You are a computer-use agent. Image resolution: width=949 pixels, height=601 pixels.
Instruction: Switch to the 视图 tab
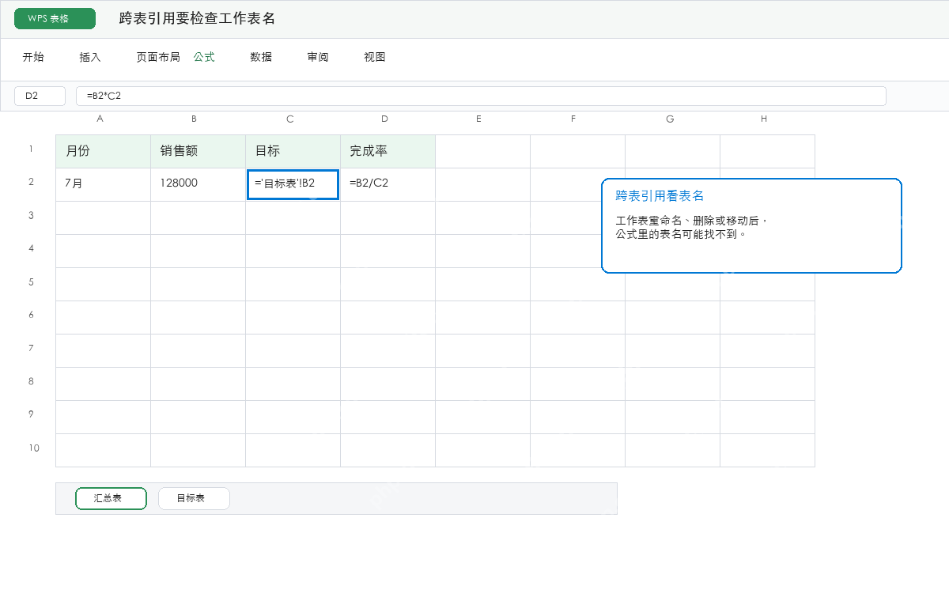375,57
